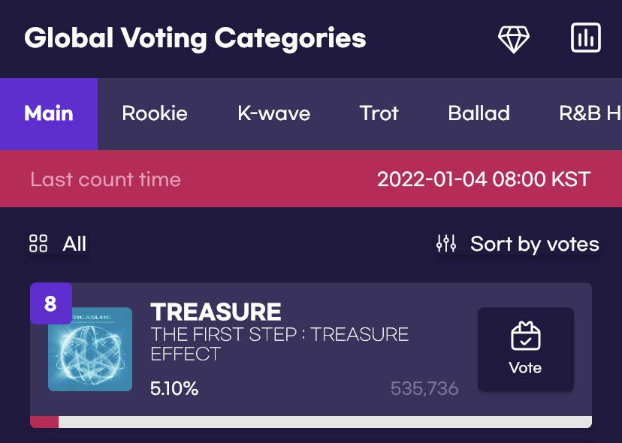This screenshot has height=443, width=622.
Task: Open the TREASURE album cover thumbnail
Action: [x=90, y=349]
